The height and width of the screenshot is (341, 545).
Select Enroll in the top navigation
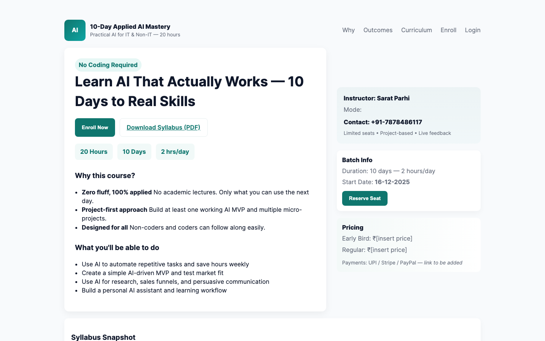pos(448,30)
